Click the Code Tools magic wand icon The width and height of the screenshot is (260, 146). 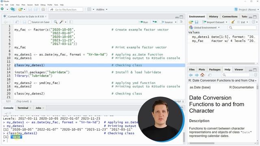pyautogui.click(x=61, y=22)
